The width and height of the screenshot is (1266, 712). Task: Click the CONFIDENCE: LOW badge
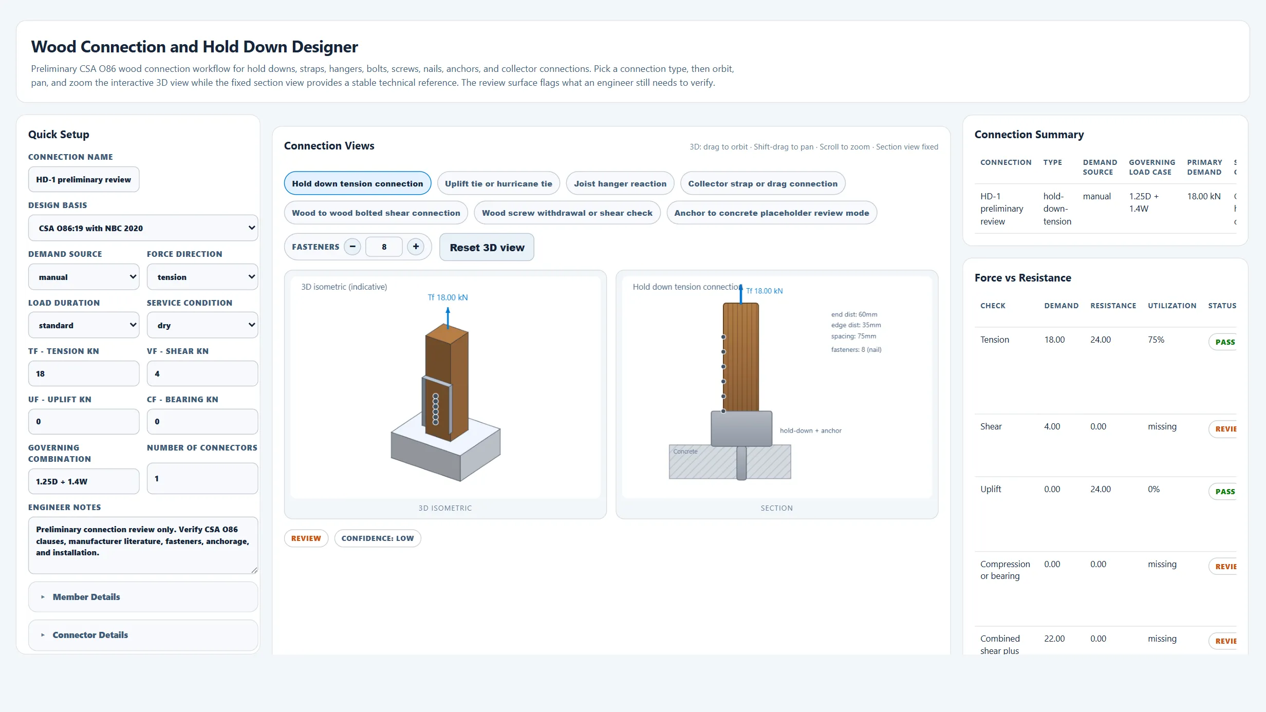pyautogui.click(x=378, y=538)
